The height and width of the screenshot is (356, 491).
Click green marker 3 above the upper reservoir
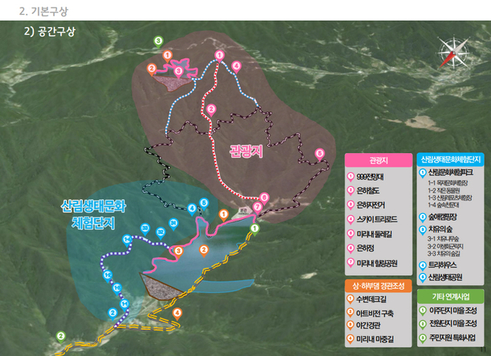click(x=158, y=41)
